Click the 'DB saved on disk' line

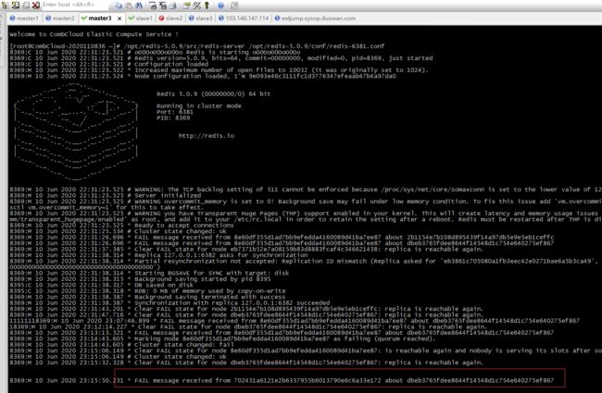point(101,285)
